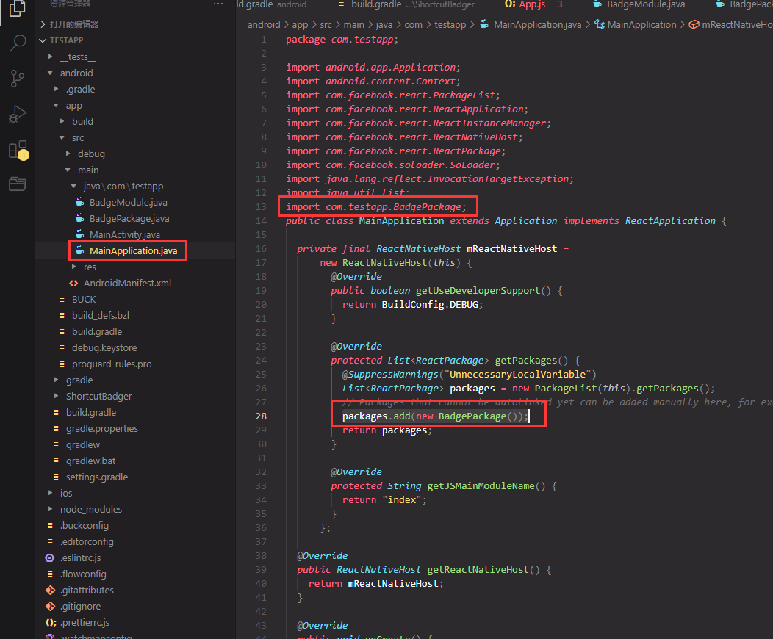Open the Source Control view
773x639 pixels.
coord(17,76)
